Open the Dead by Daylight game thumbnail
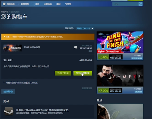The height and width of the screenshot is (119, 152). (x=12, y=48)
